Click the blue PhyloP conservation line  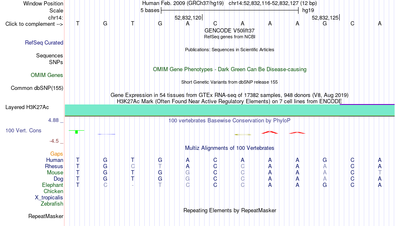106,134
